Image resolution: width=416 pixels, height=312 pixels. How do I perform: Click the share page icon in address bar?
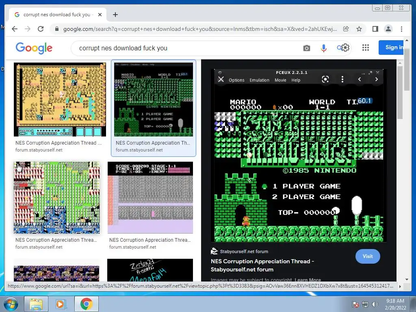(x=346, y=29)
